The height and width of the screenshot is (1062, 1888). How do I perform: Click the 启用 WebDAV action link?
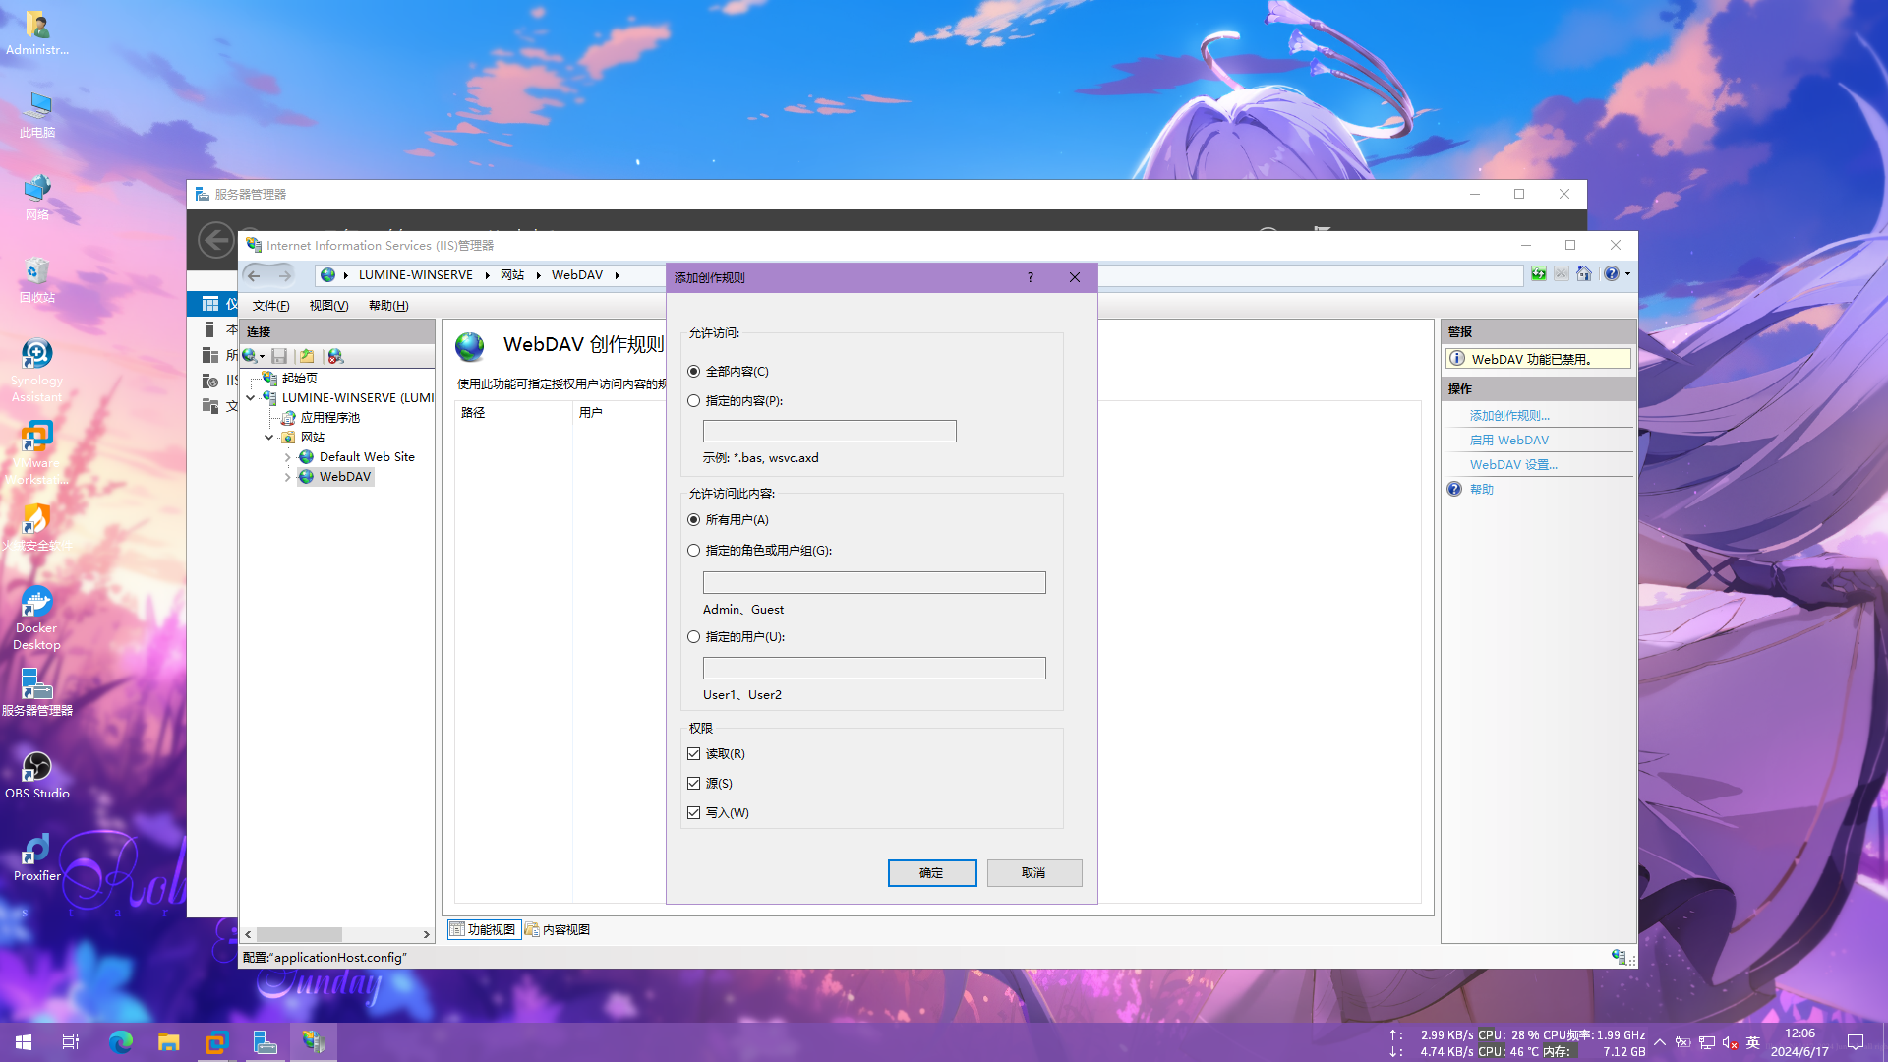1508,441
